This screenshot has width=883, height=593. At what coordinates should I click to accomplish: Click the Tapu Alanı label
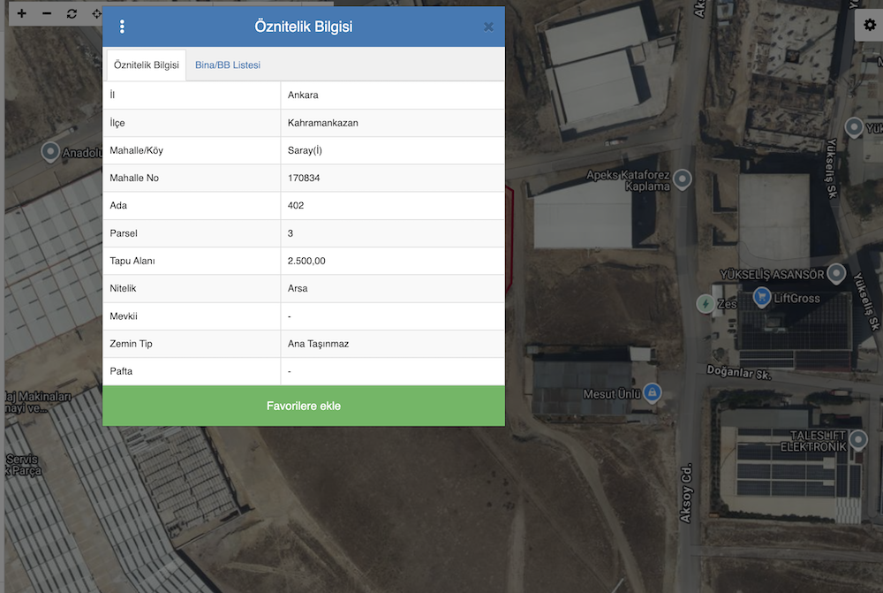point(132,261)
